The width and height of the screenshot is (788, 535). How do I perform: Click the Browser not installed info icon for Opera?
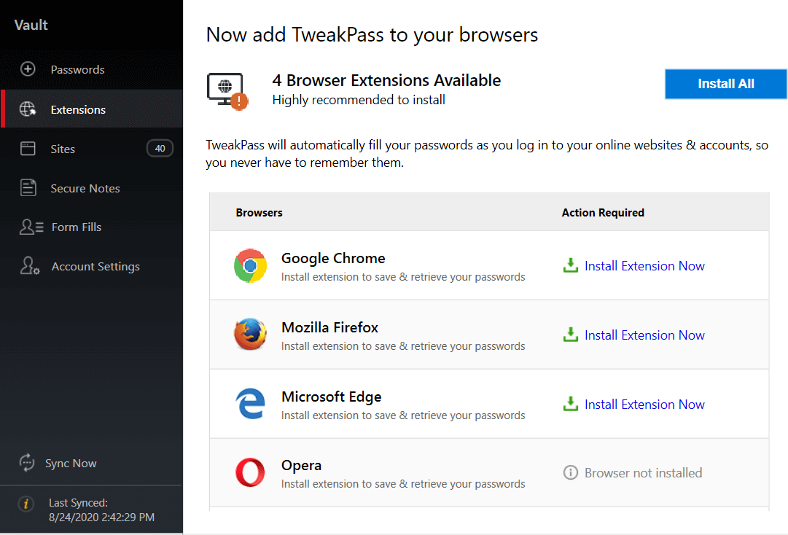point(571,472)
